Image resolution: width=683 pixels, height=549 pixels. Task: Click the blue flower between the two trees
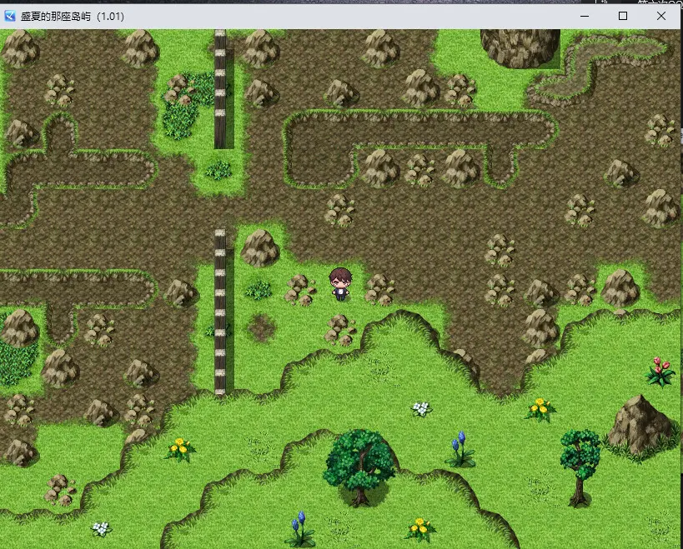[x=460, y=449]
